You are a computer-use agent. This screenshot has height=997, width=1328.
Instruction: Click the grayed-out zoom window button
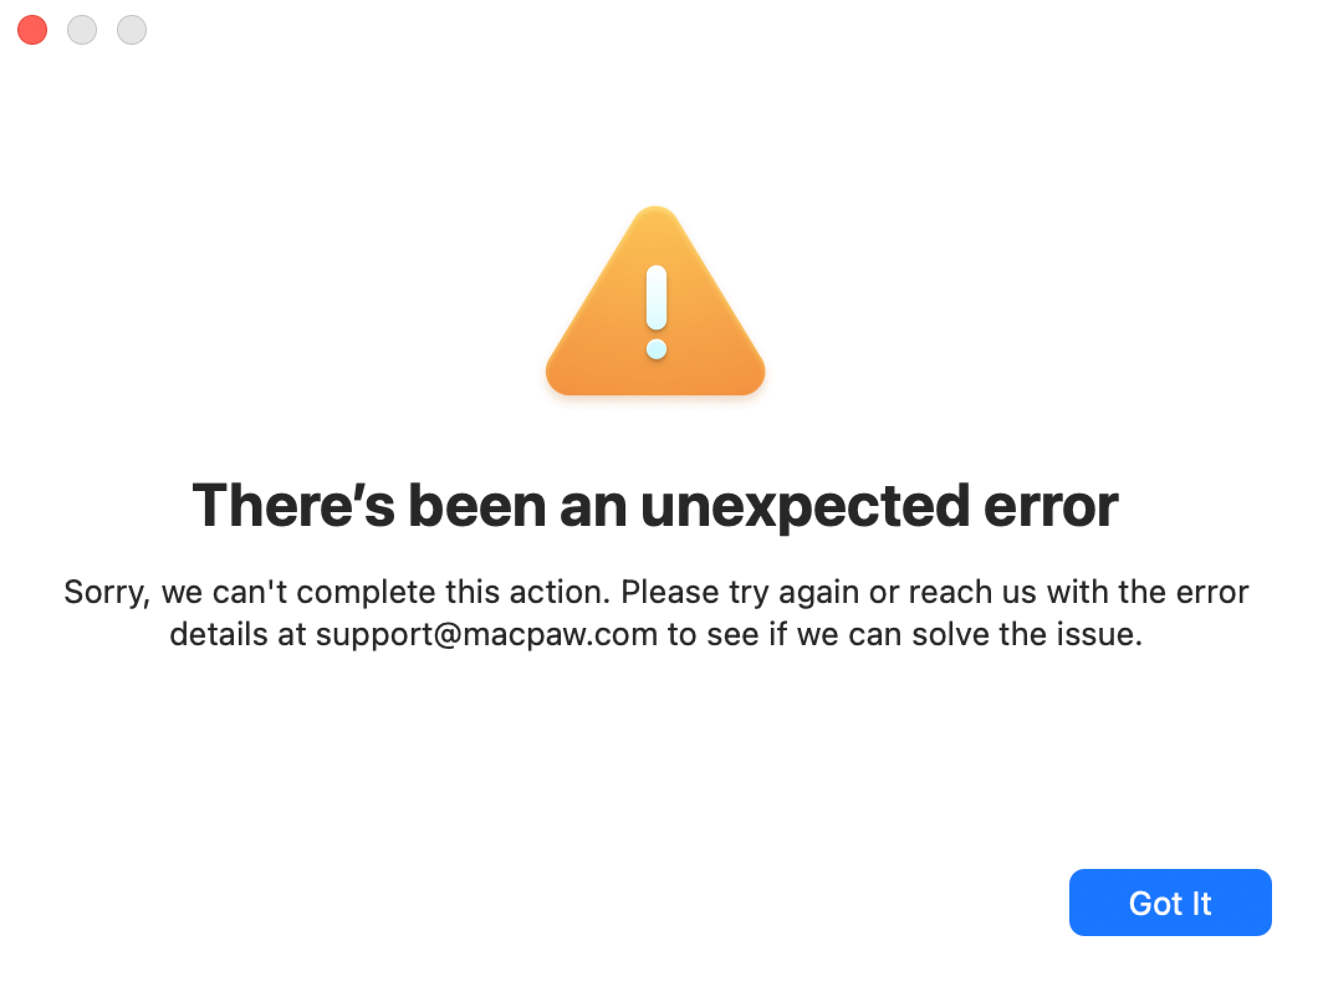click(x=132, y=30)
